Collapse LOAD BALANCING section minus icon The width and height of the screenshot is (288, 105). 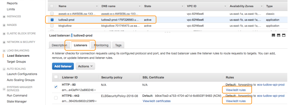(x=4, y=51)
